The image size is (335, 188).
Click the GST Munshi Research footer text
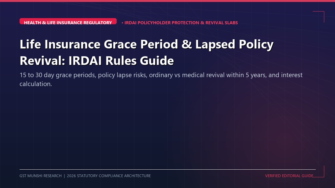pos(85,176)
